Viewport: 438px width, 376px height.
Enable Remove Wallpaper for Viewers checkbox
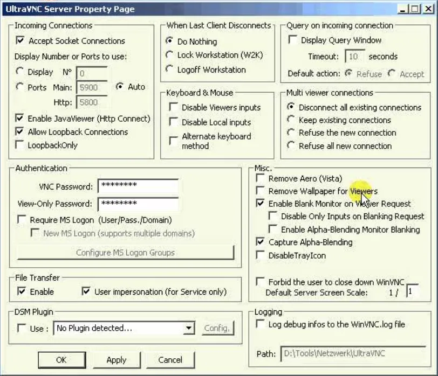(x=260, y=191)
